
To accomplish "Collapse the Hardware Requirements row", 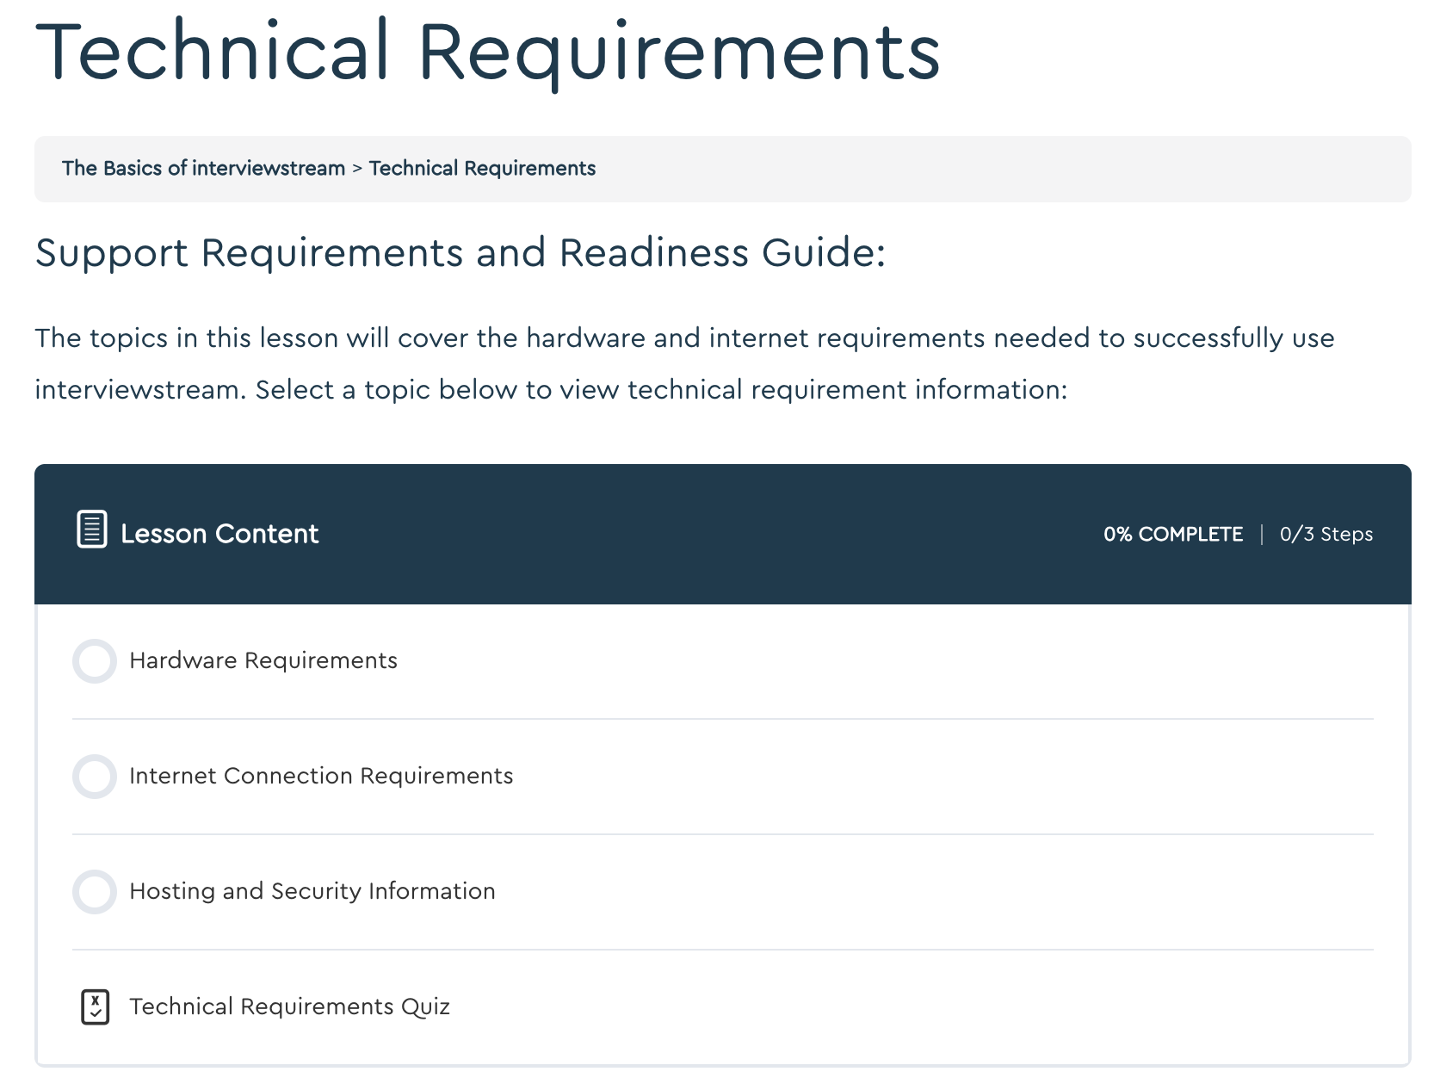I will tap(263, 661).
